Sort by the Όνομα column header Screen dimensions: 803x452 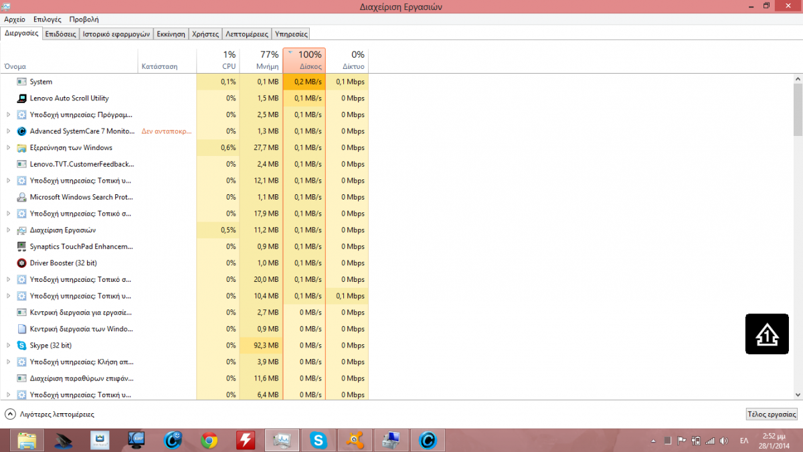70,60
